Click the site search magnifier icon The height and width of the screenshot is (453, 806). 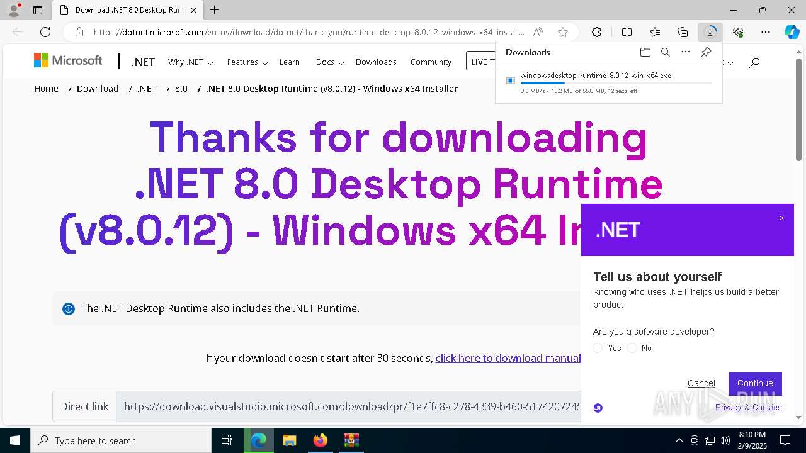[x=754, y=62]
